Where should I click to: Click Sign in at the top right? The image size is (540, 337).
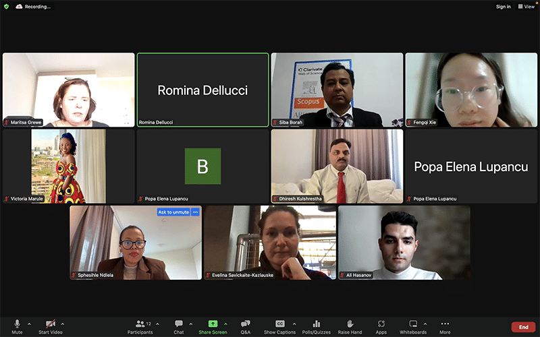tap(503, 6)
